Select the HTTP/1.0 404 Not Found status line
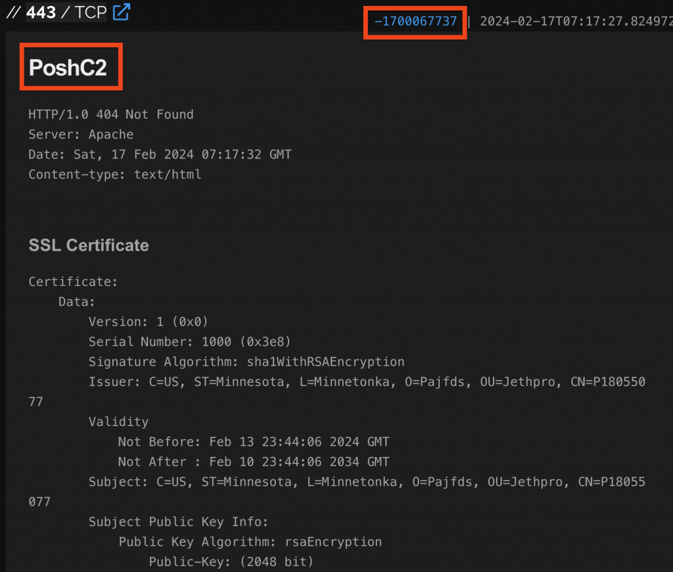The height and width of the screenshot is (572, 673). pyautogui.click(x=110, y=114)
